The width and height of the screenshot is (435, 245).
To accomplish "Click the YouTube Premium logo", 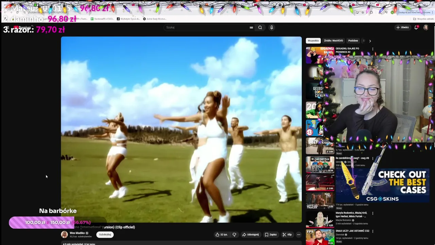I will point(22,28).
